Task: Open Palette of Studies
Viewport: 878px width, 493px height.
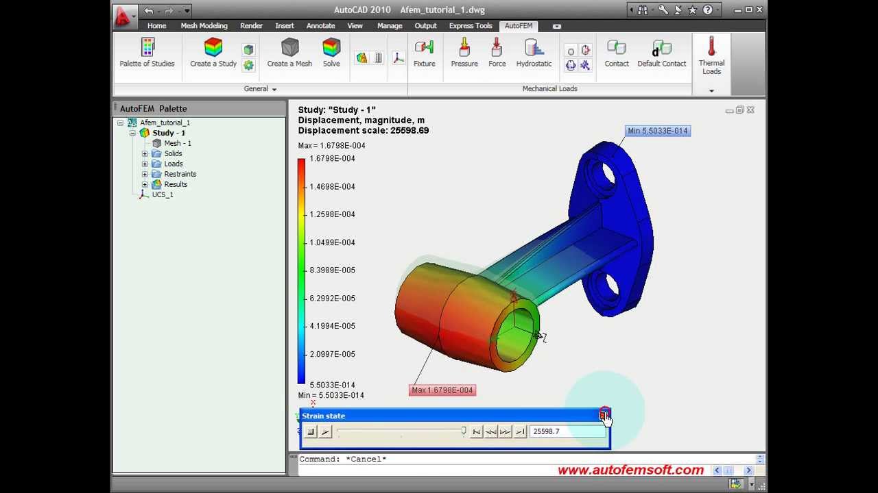Action: pyautogui.click(x=147, y=53)
